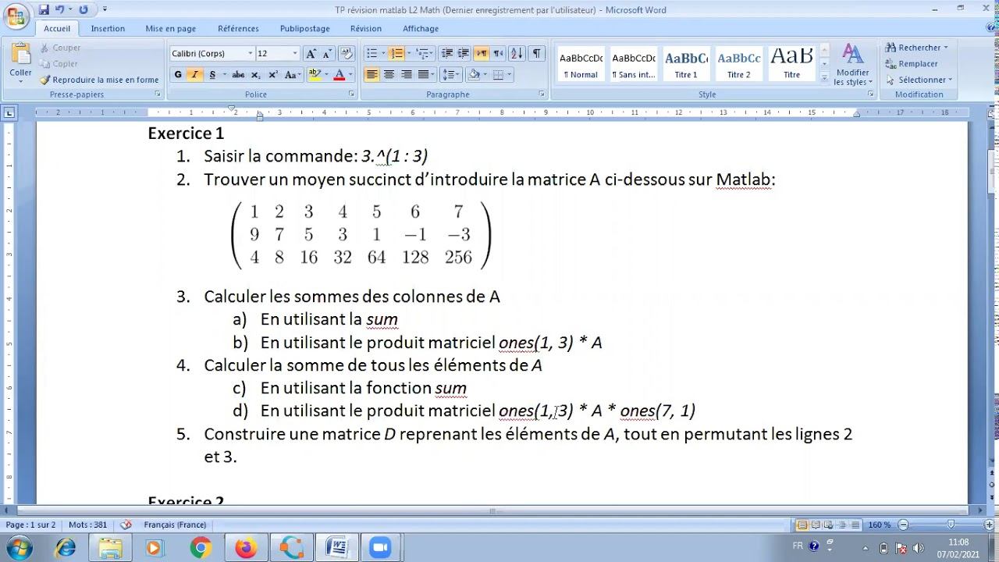Image resolution: width=999 pixels, height=562 pixels.
Task: Open the multilevel list menu
Action: [424, 53]
